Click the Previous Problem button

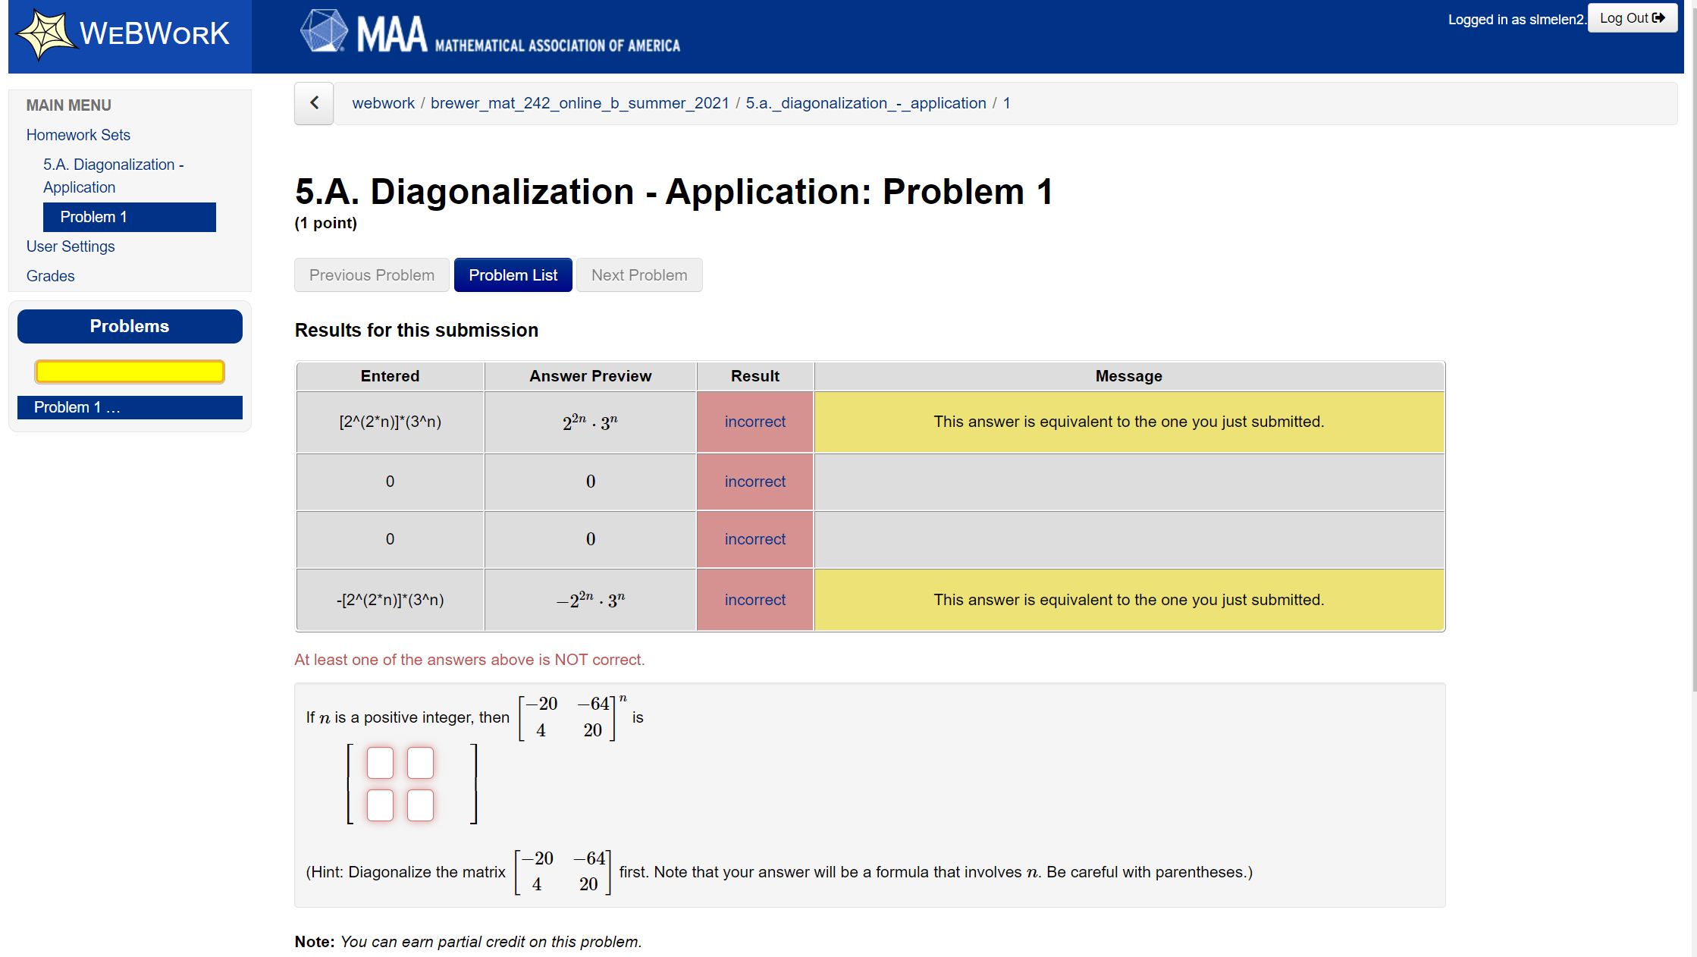click(372, 275)
